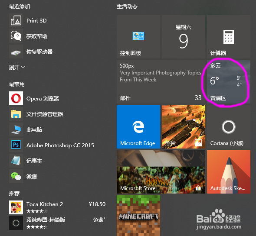The image size is (256, 236).
Task: Click the 此电脑 computer icon
Action: tap(16, 129)
